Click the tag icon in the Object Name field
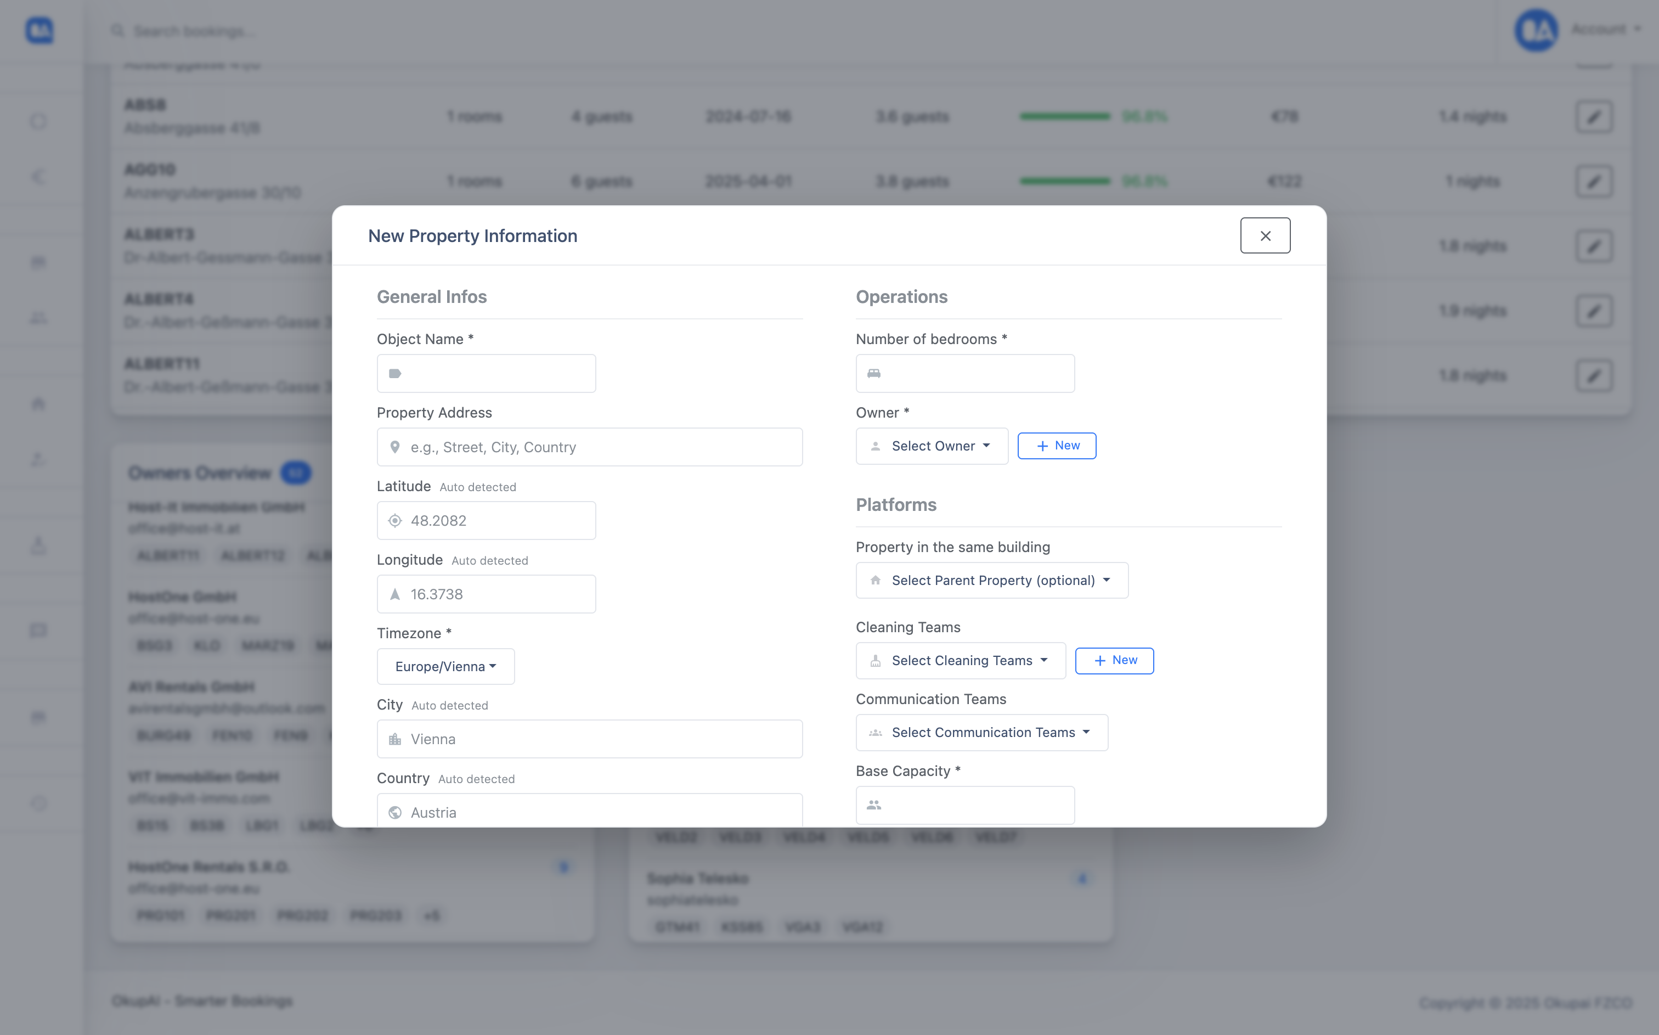Image resolution: width=1659 pixels, height=1035 pixels. (x=395, y=374)
